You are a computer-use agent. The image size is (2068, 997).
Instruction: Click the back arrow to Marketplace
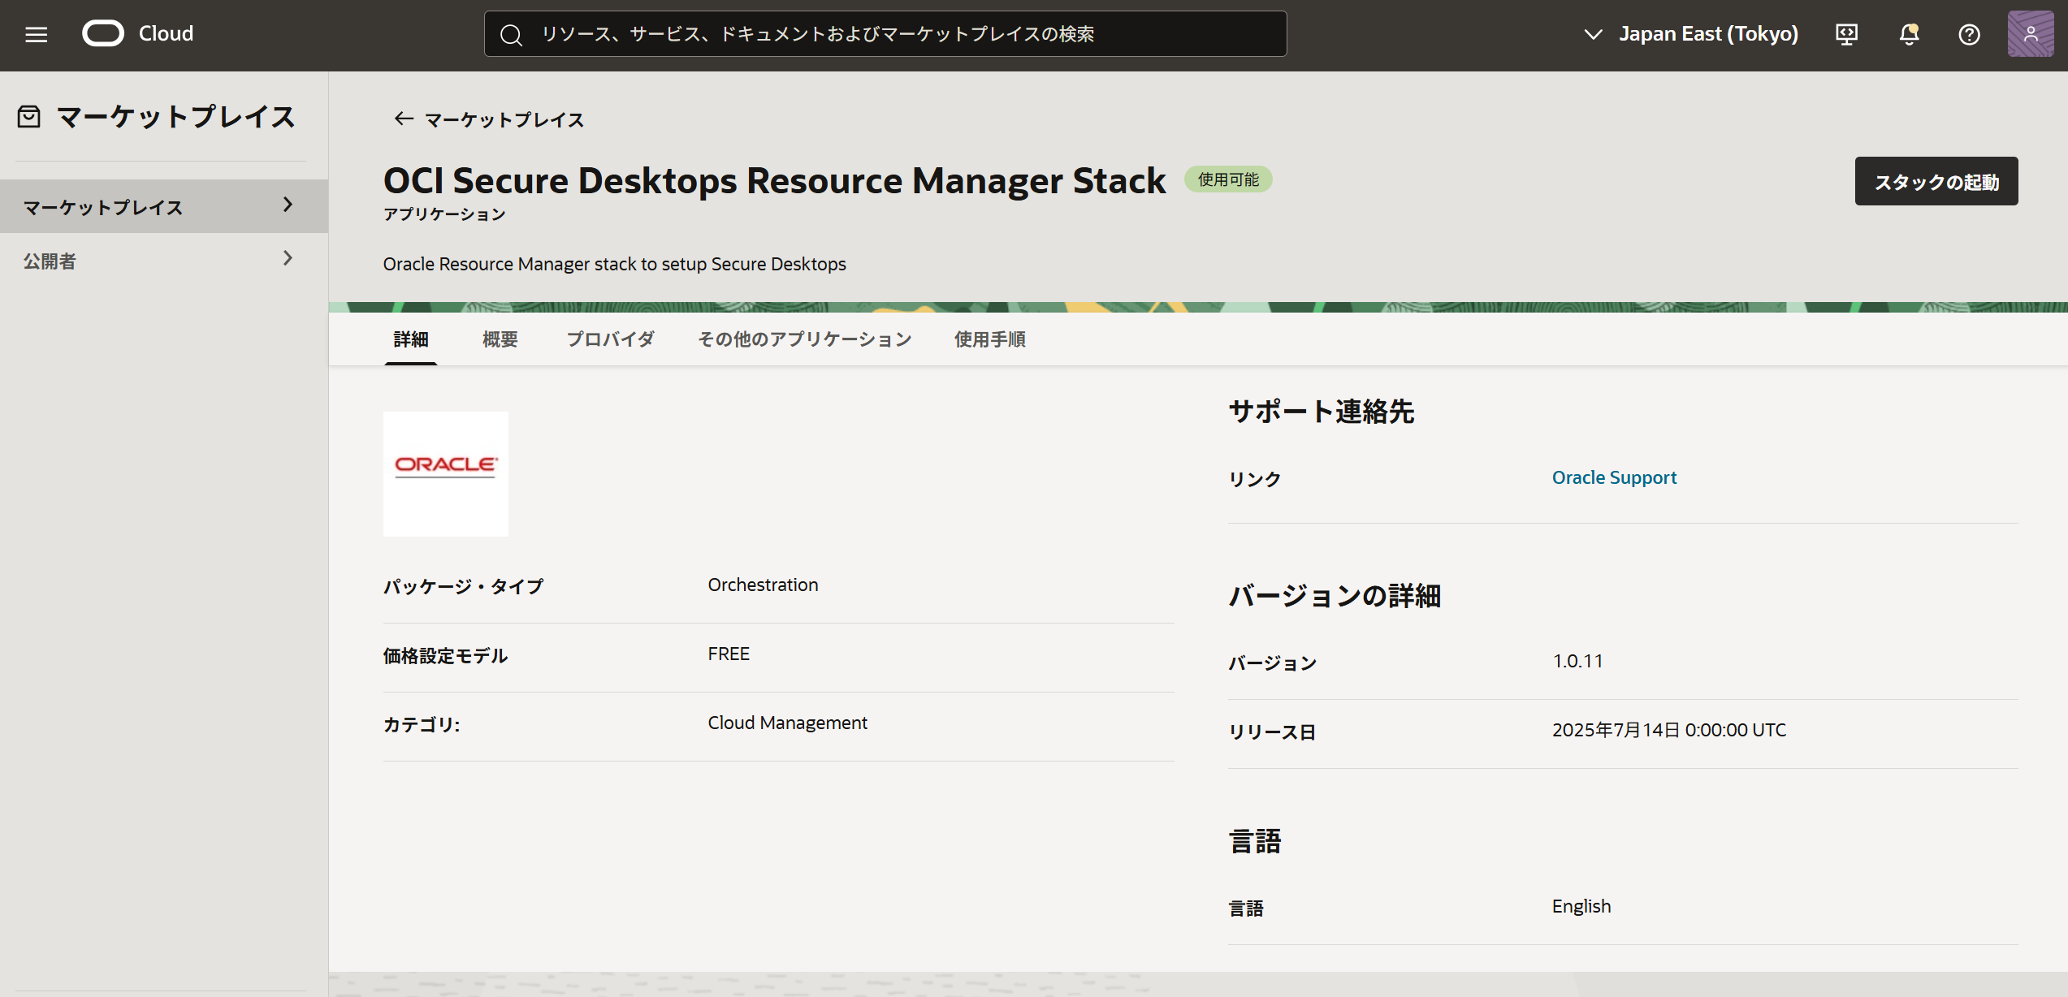403,119
